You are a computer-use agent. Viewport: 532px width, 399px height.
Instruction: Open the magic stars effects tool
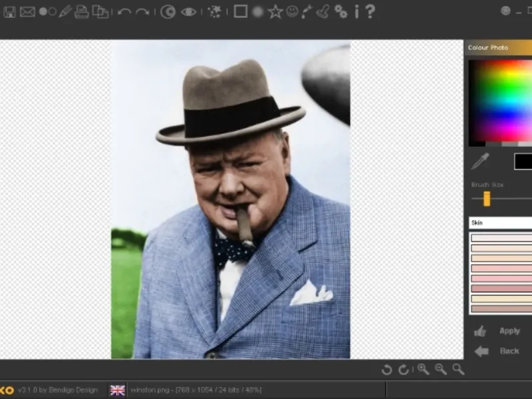coord(214,12)
